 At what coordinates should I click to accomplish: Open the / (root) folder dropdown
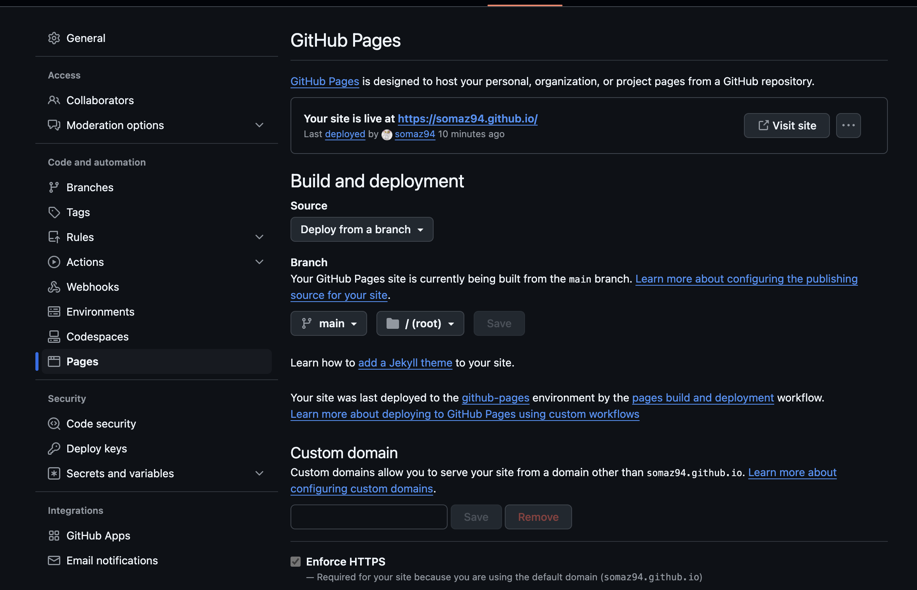420,323
